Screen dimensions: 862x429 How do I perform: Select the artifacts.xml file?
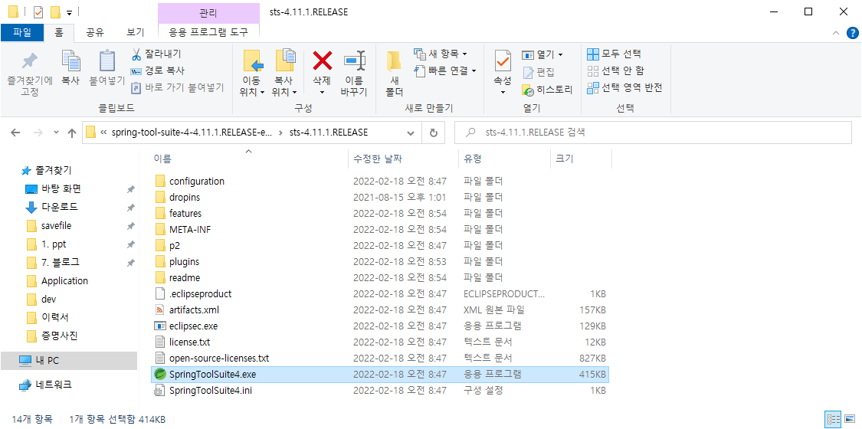[379, 309]
